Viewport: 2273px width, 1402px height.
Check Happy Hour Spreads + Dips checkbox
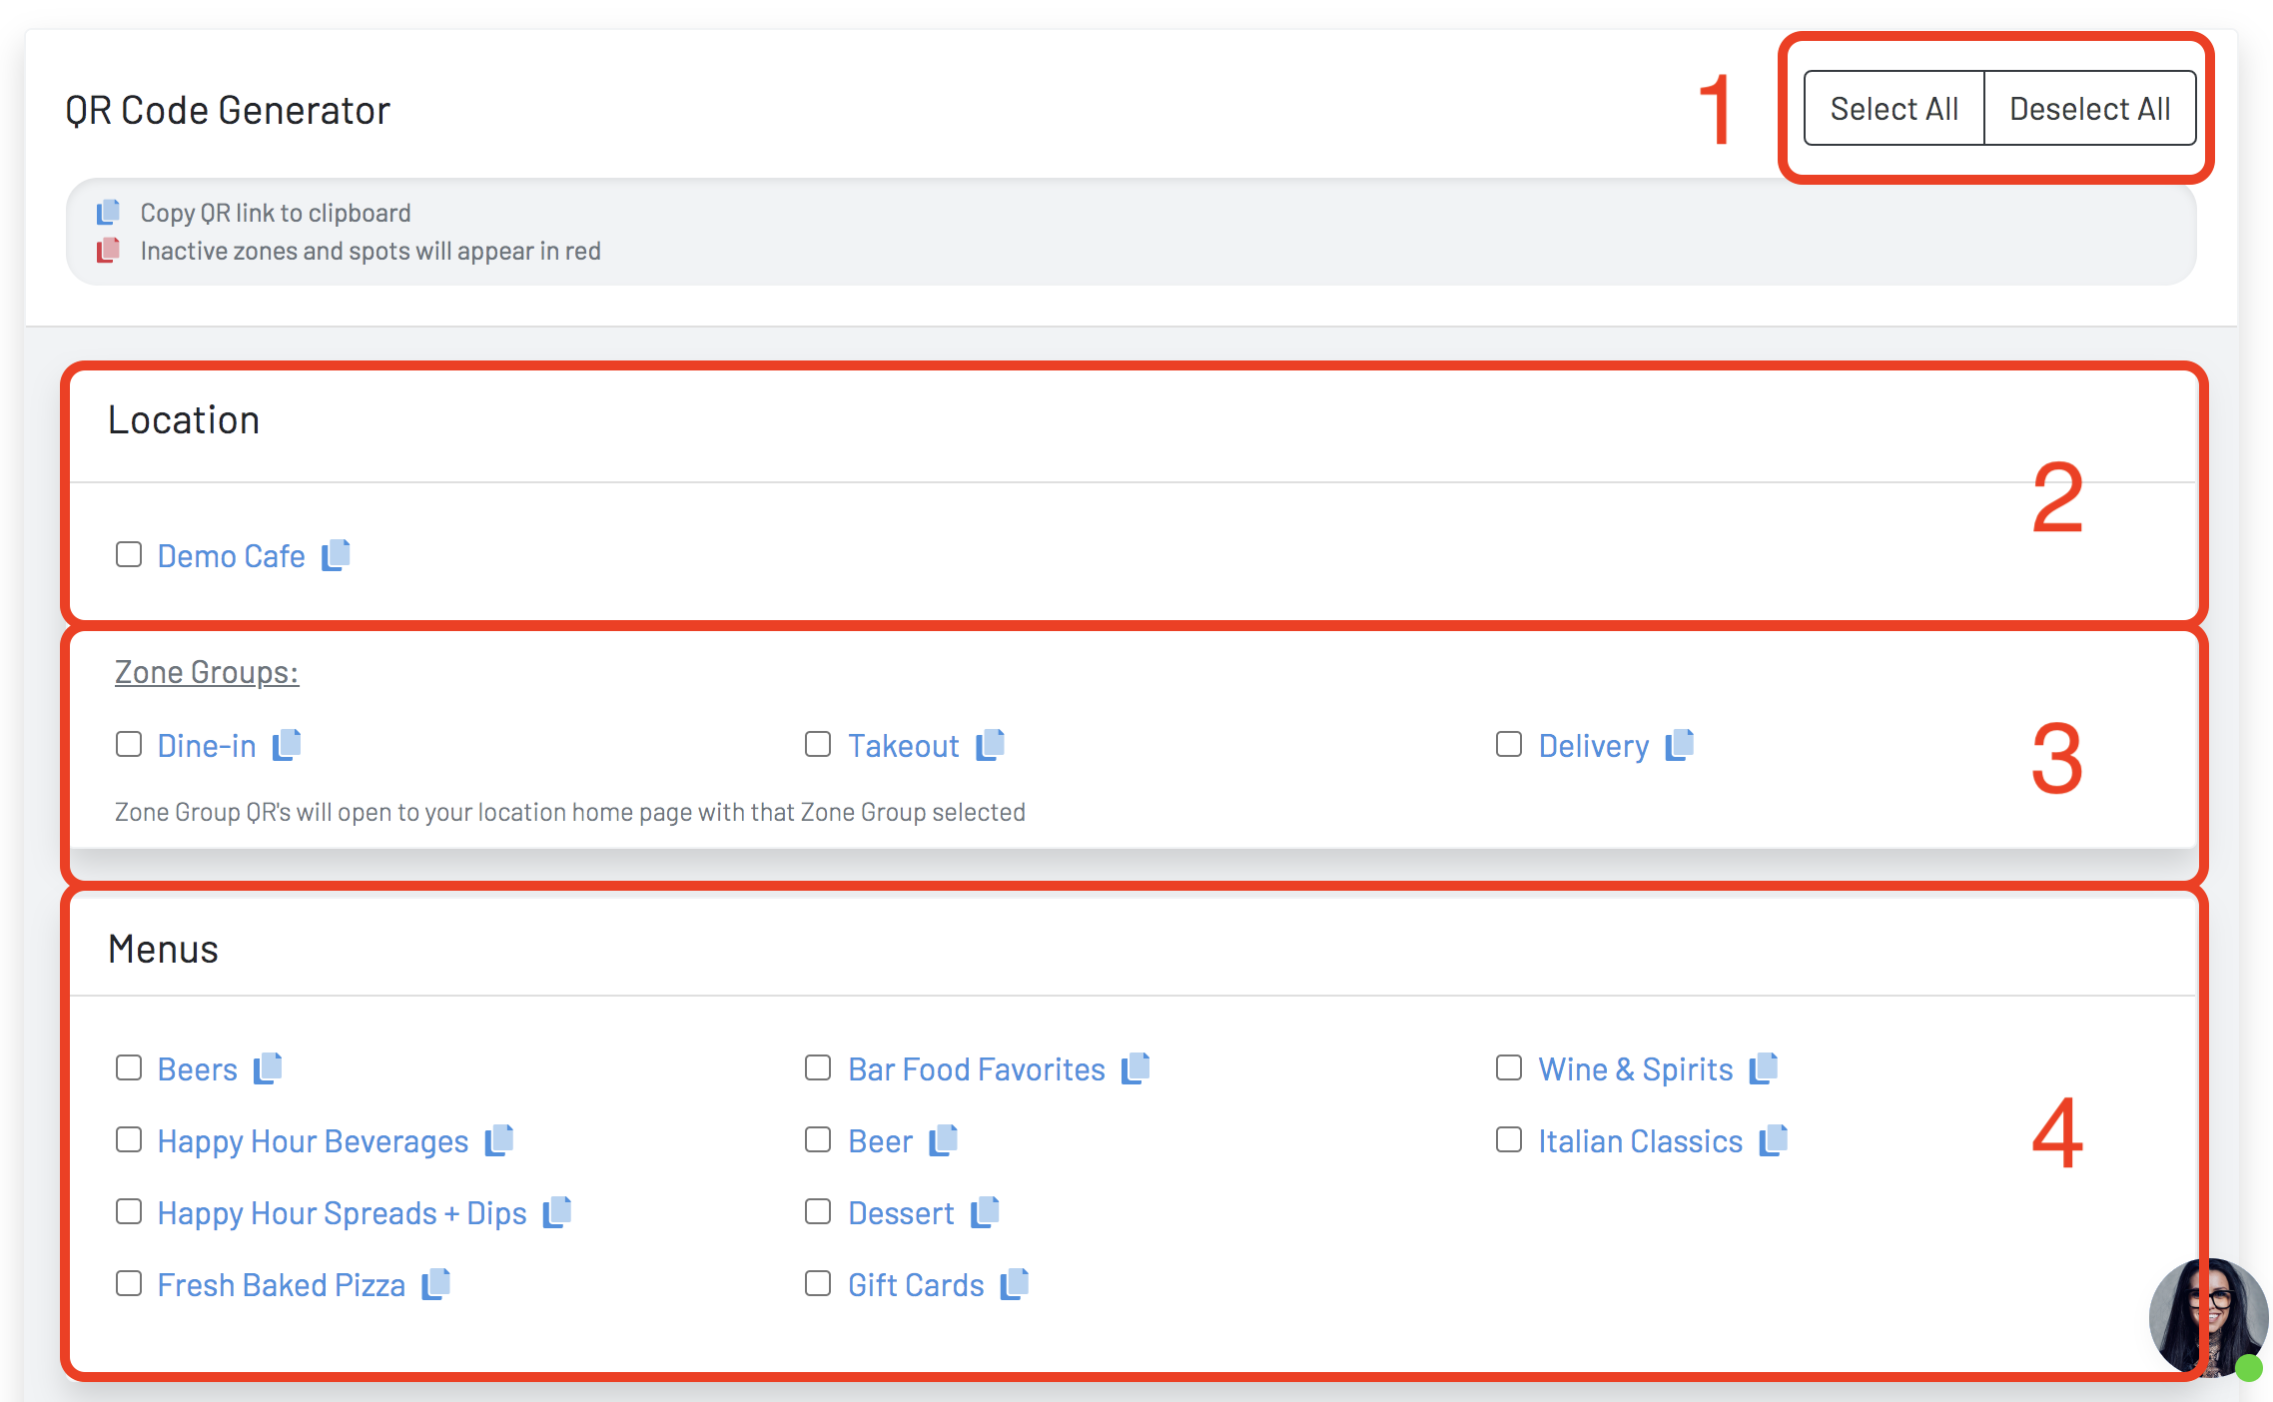coord(129,1211)
